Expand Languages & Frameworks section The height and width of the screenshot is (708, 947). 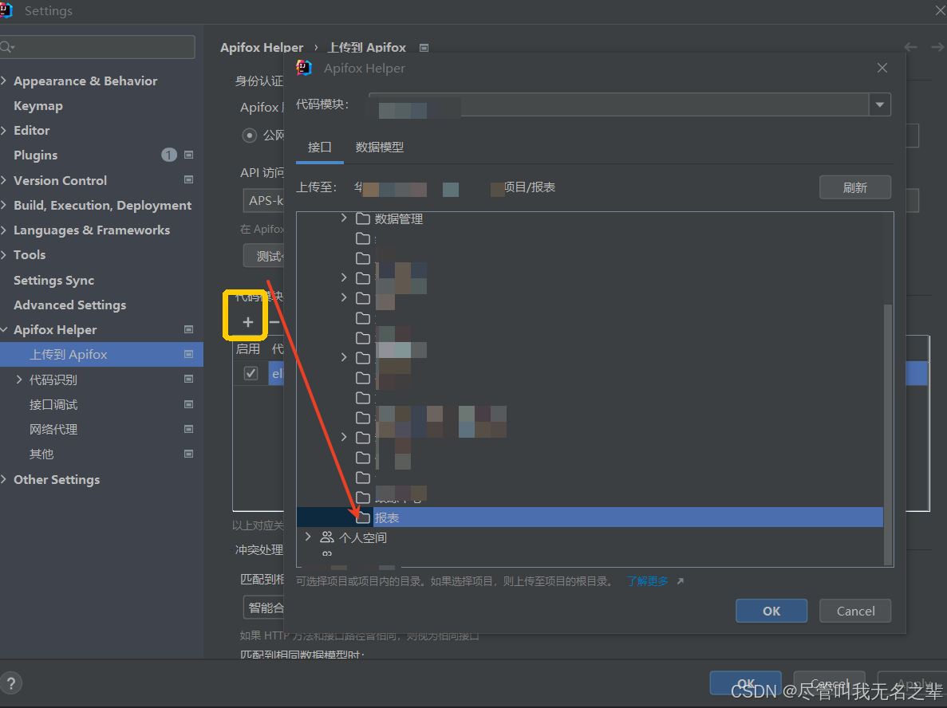click(4, 230)
